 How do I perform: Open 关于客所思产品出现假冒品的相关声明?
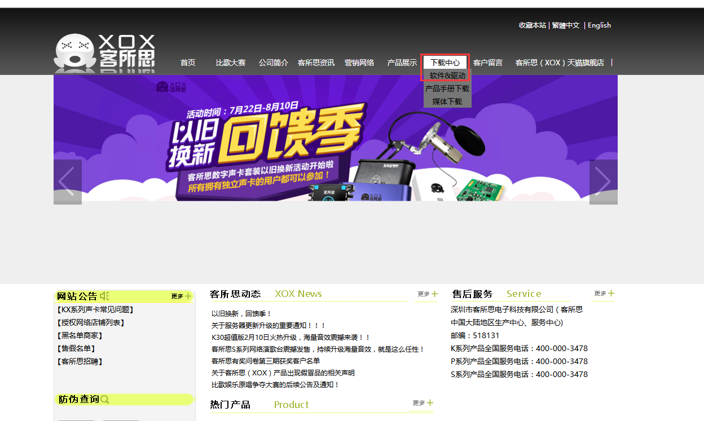[x=283, y=373]
